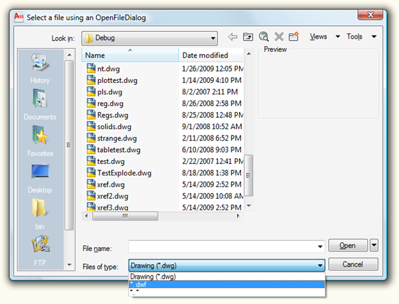This screenshot has height=304, width=399.
Task: Open the History shortcut in sidebar
Action: coord(40,68)
